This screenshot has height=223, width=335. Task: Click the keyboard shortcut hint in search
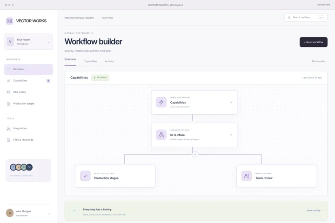click(321, 18)
